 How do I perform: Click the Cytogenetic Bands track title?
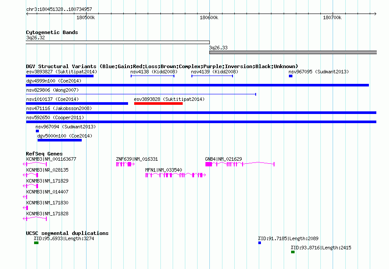pos(52,32)
